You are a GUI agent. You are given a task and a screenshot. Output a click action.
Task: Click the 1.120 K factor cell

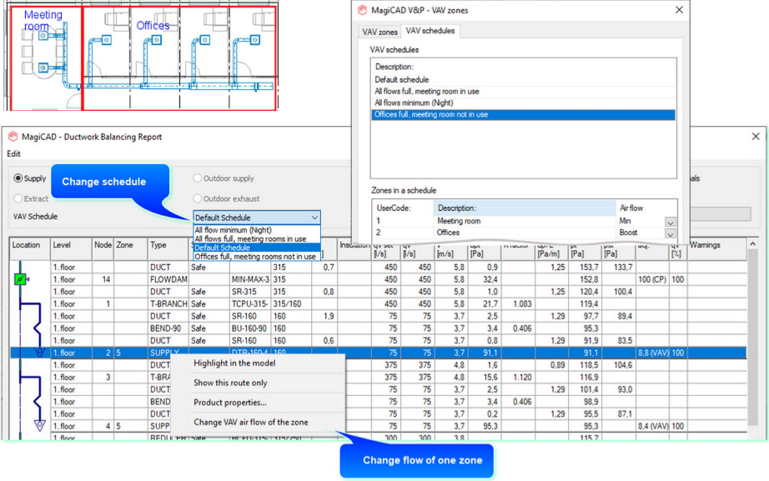click(x=518, y=377)
